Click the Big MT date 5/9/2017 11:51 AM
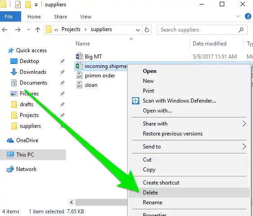Viewport: 253px width, 216px height. [x=215, y=57]
